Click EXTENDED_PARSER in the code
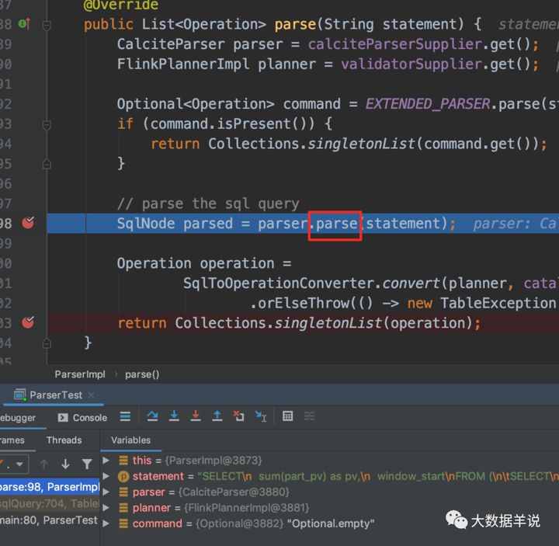Image resolution: width=559 pixels, height=546 pixels. tap(428, 104)
